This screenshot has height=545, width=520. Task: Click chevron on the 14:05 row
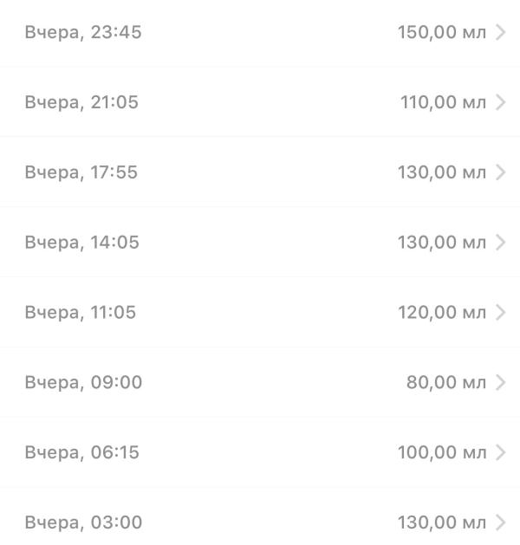click(501, 243)
